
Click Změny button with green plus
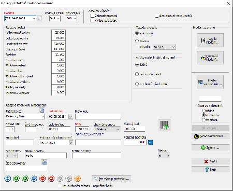[210, 147]
